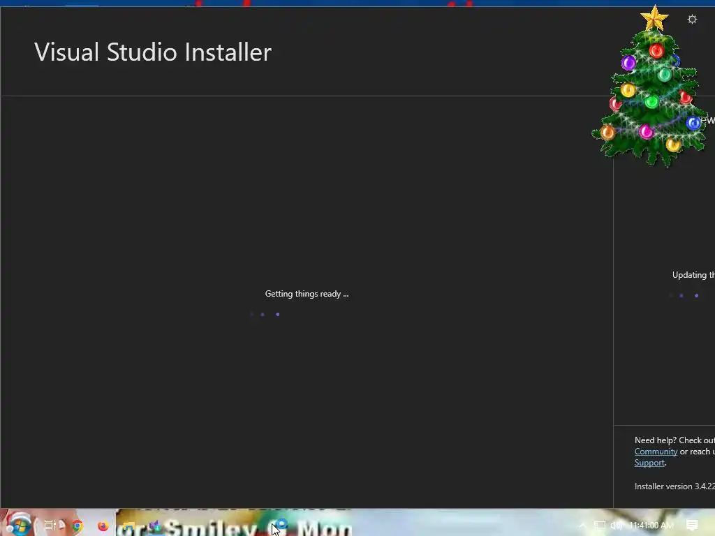
Task: Launch Google Chrome from the taskbar
Action: [78, 526]
